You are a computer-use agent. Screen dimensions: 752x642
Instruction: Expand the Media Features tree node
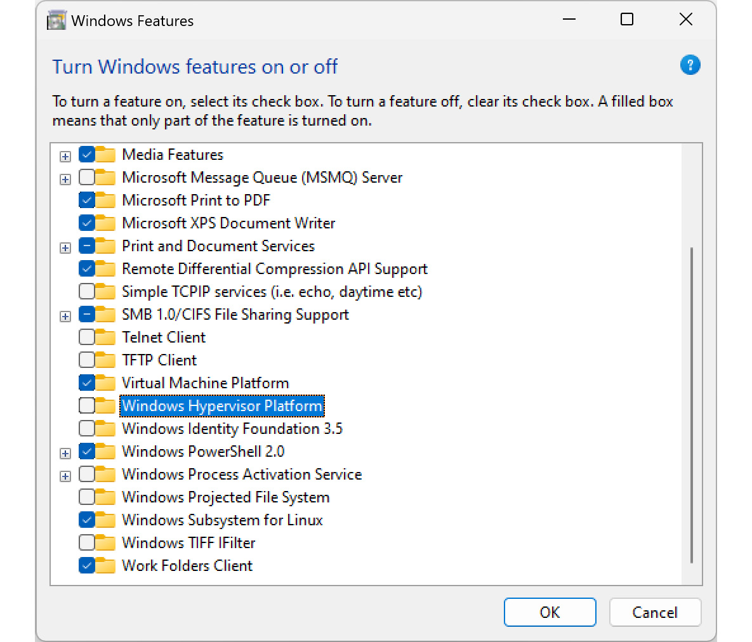pos(65,156)
